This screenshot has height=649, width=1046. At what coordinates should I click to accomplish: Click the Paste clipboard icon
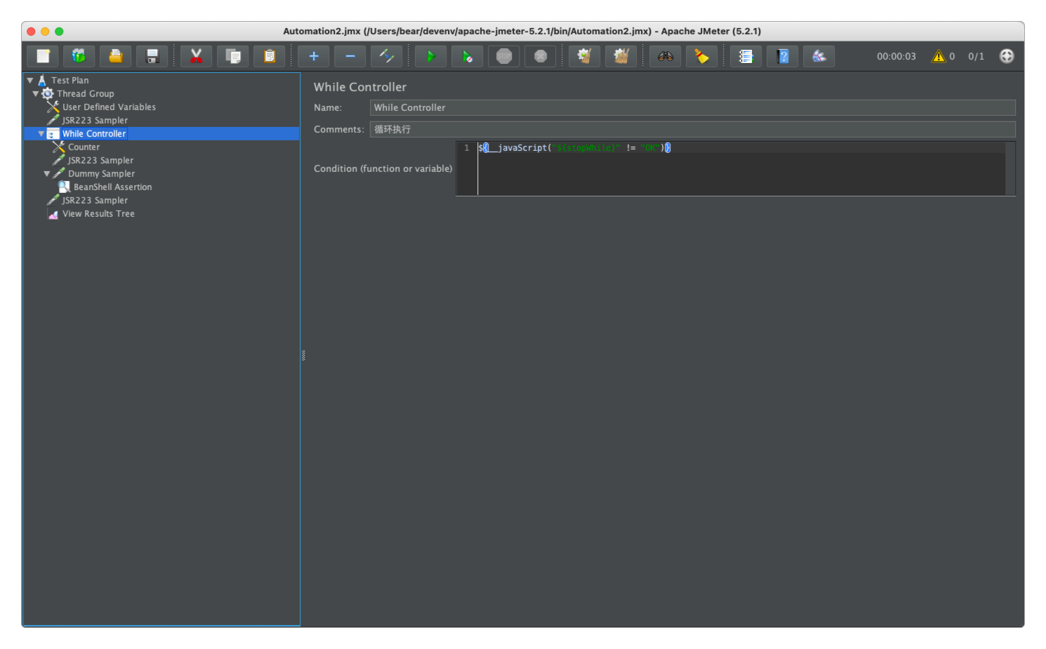[x=270, y=56]
